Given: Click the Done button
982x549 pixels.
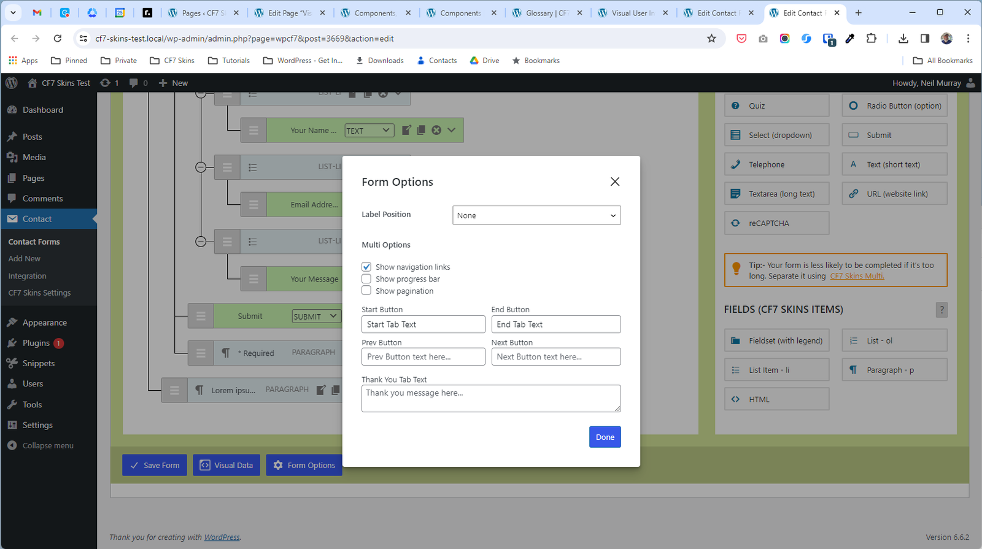Looking at the screenshot, I should pyautogui.click(x=605, y=437).
